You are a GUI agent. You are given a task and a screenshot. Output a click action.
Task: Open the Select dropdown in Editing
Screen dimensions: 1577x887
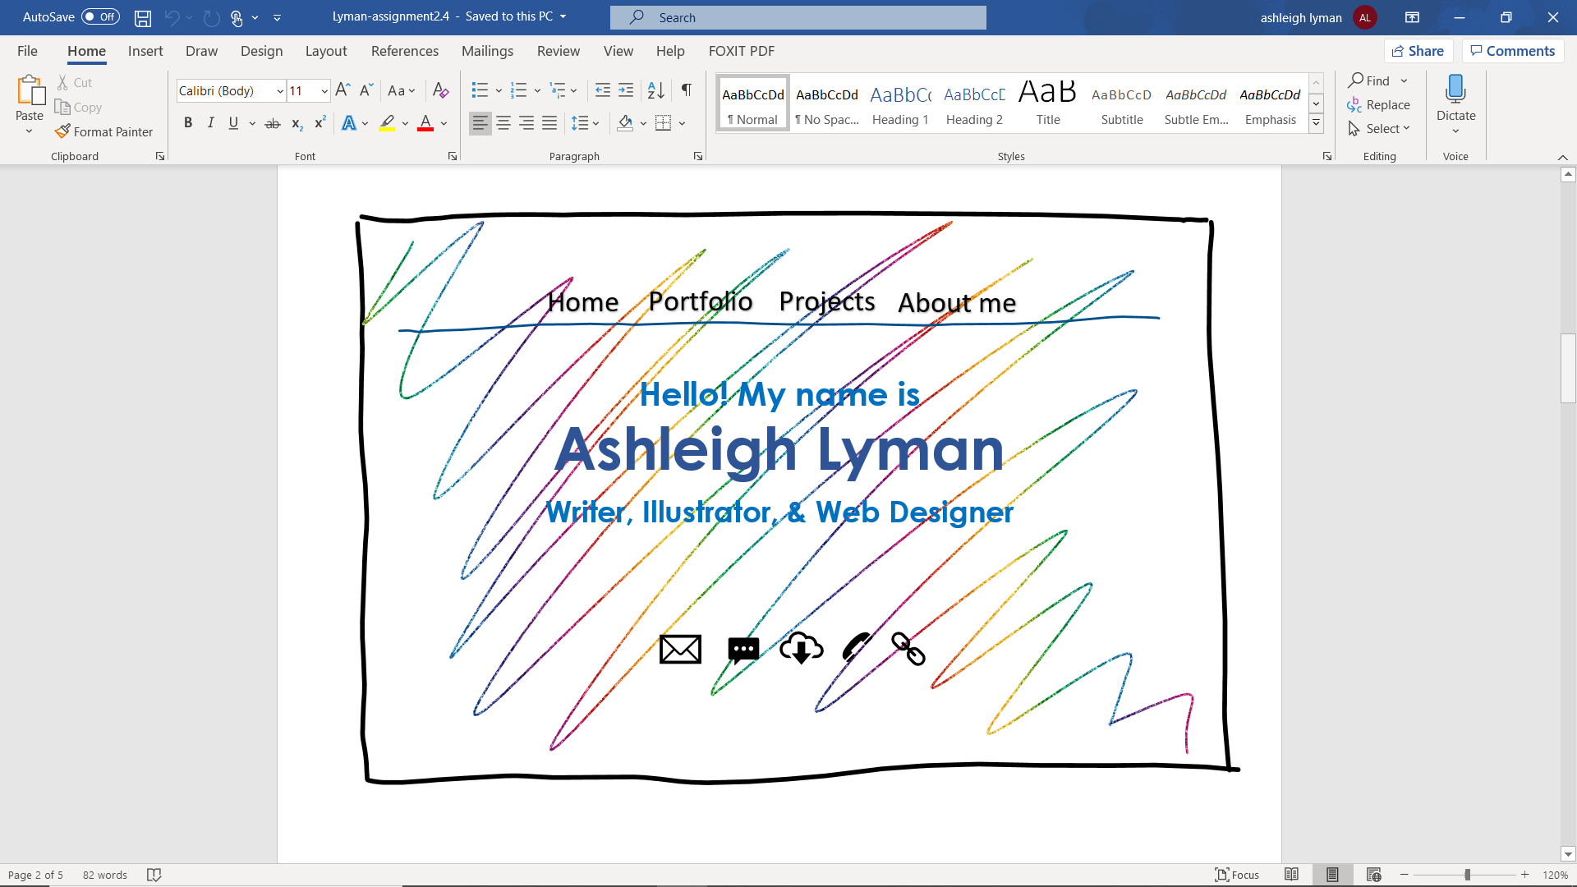1380,129
